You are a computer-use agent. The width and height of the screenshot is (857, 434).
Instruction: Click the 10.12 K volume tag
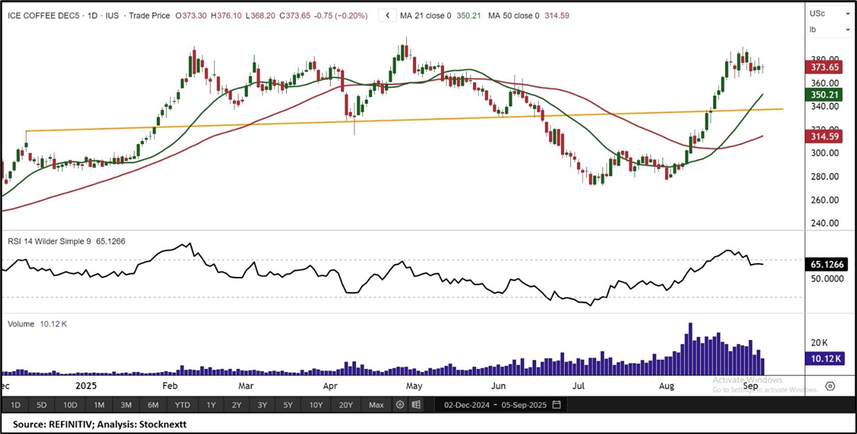[825, 359]
